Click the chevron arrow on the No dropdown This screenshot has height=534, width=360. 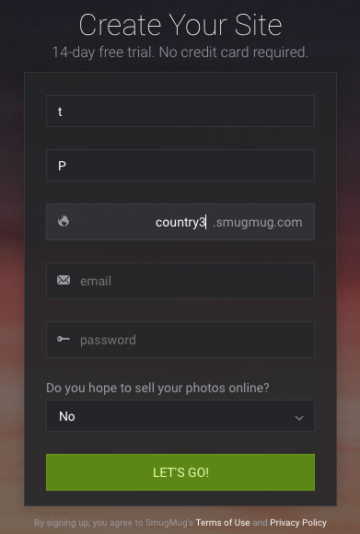[x=299, y=417]
